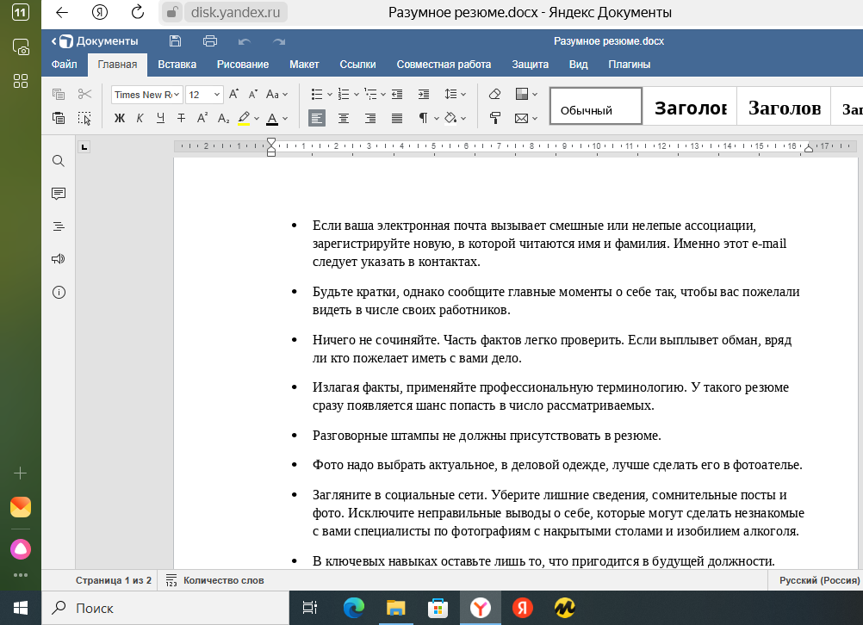Switch to the Макет tab
This screenshot has height=625, width=863.
coord(304,65)
